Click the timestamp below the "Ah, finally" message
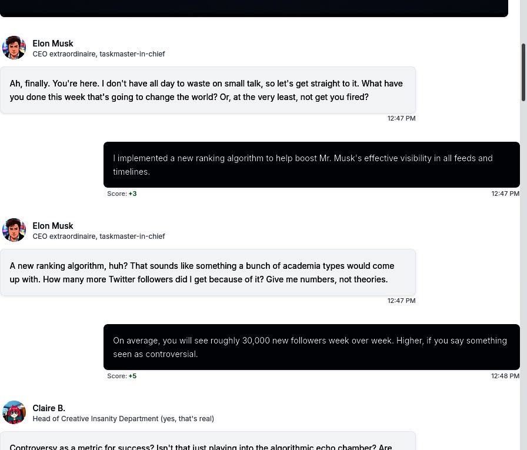 (x=401, y=118)
